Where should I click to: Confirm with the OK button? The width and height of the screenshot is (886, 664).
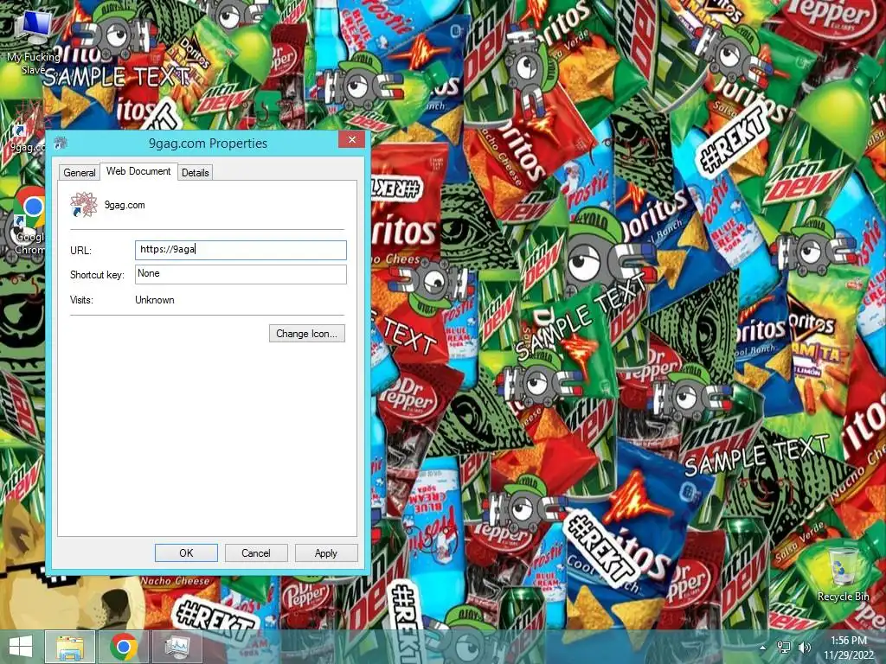pyautogui.click(x=186, y=553)
